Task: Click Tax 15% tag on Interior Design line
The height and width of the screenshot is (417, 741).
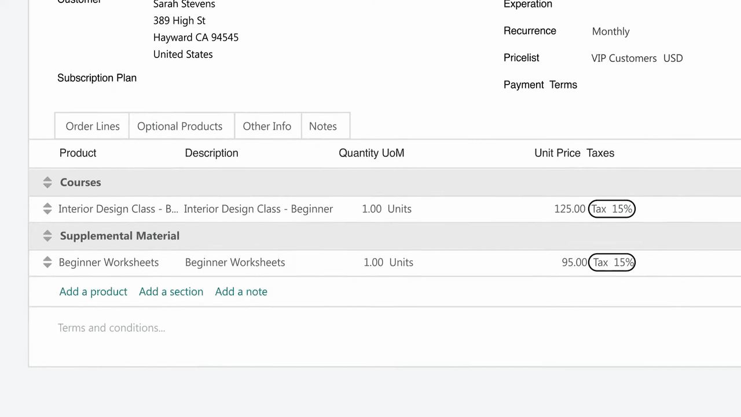Action: point(612,209)
